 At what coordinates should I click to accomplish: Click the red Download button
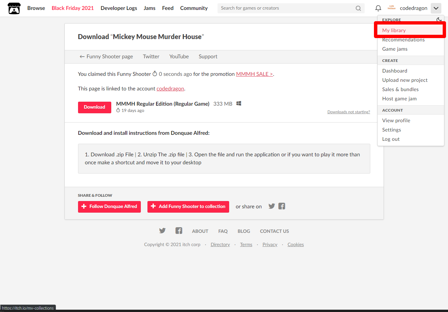[95, 107]
